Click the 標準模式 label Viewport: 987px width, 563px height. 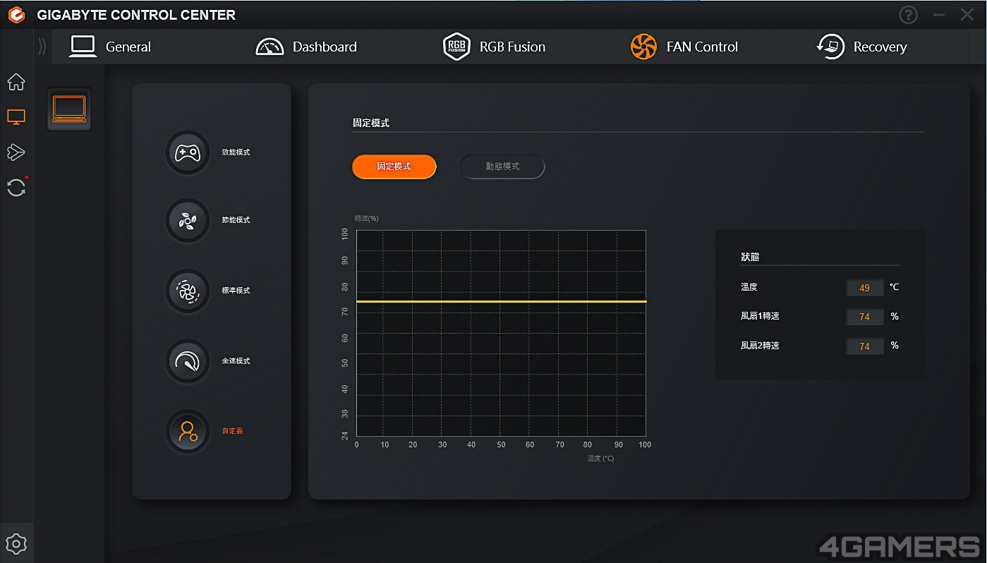pyautogui.click(x=236, y=291)
